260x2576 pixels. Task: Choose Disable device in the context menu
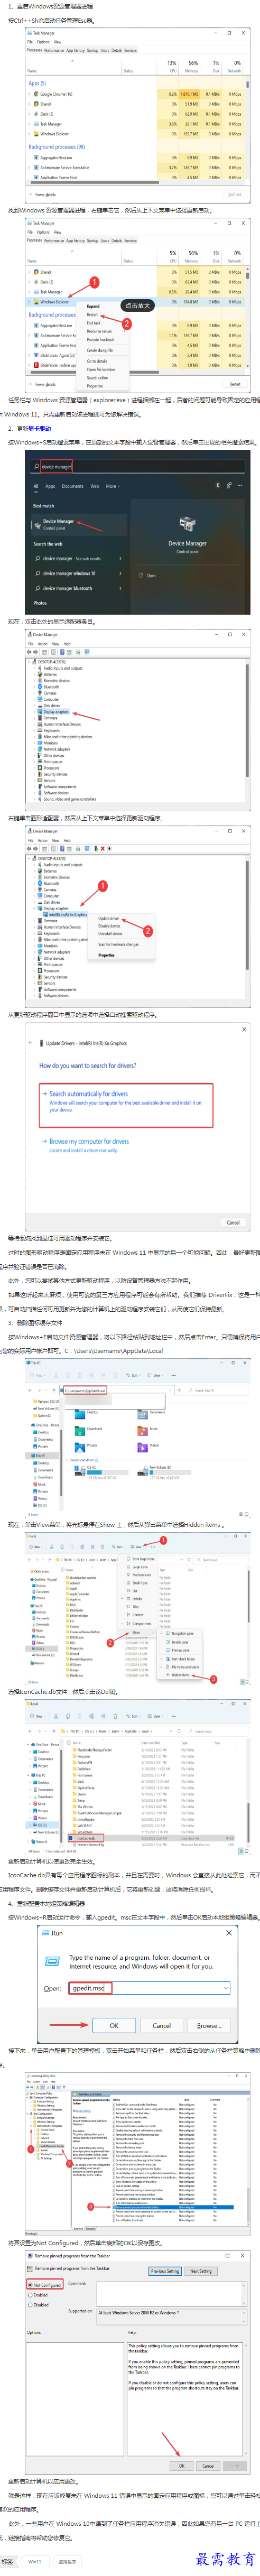109,926
